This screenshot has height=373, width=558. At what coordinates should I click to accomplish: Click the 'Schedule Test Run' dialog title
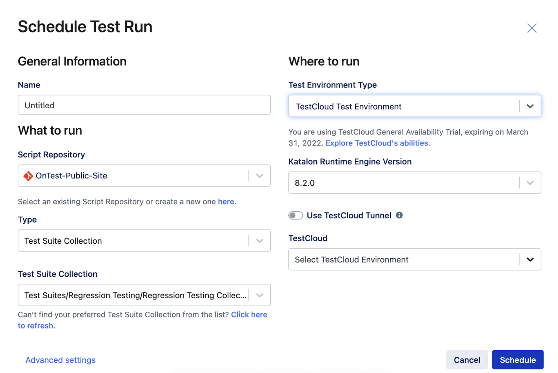[85, 27]
